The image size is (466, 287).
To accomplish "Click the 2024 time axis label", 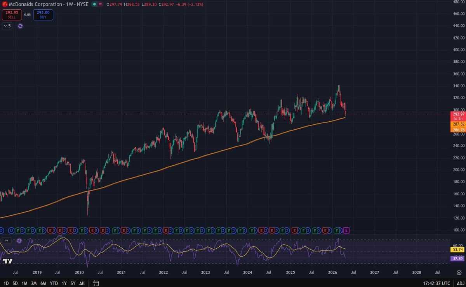I will coord(247,273).
